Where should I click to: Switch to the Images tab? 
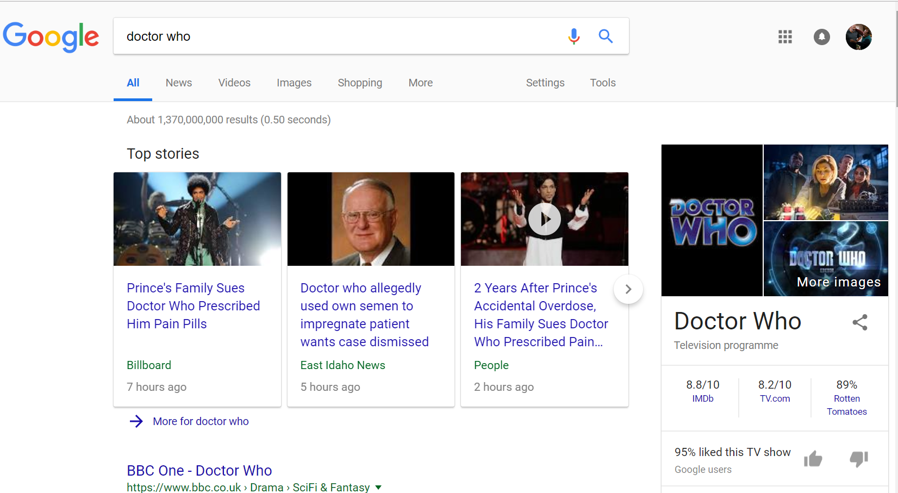click(294, 83)
